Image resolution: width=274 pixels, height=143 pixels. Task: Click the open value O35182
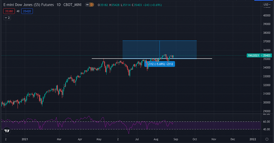pos(103,5)
